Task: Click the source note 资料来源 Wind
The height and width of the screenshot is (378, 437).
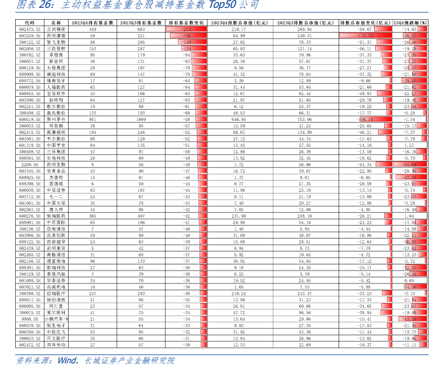Action: pos(94,361)
